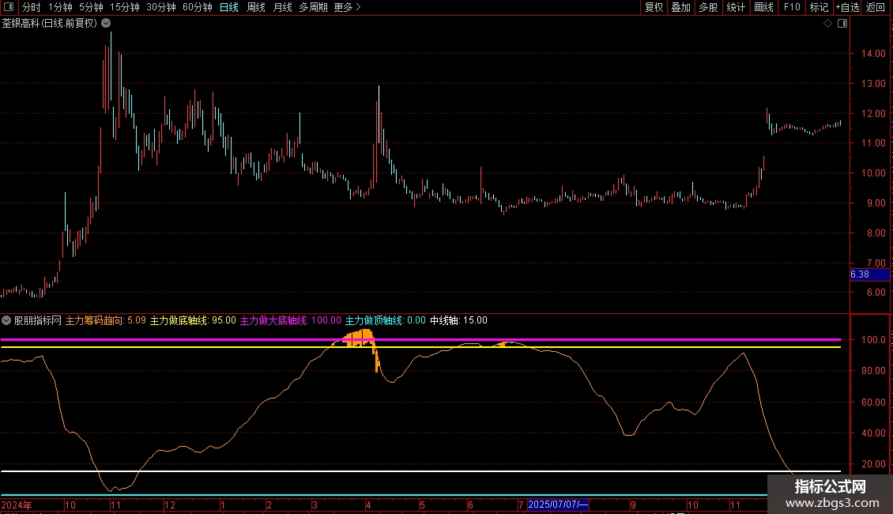
Task: Select the 日线 daily period tab
Action: [229, 8]
